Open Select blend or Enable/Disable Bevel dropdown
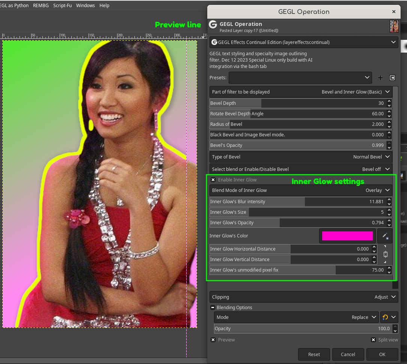The height and width of the screenshot is (364, 407). coord(301,169)
